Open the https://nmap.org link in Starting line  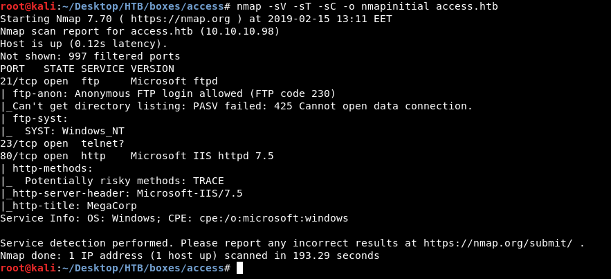165,19
